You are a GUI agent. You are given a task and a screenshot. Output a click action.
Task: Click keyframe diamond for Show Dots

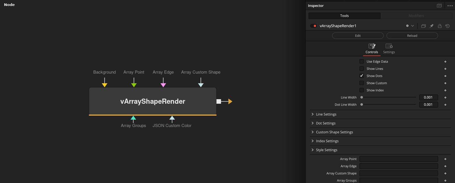pos(445,76)
